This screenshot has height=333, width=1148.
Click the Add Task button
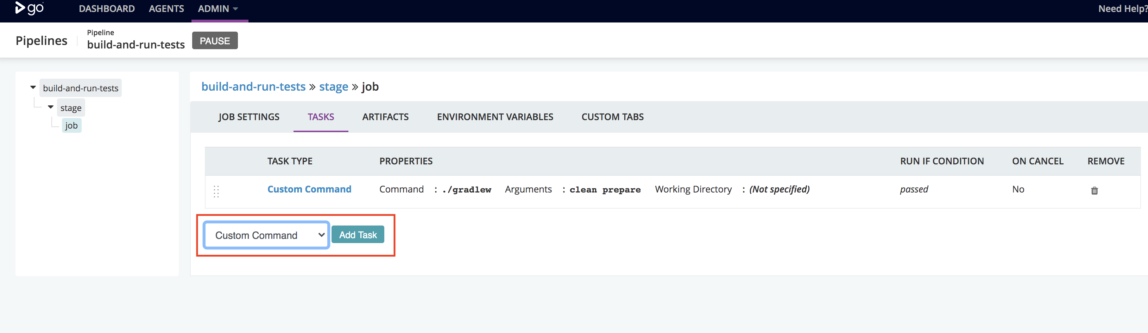point(358,235)
